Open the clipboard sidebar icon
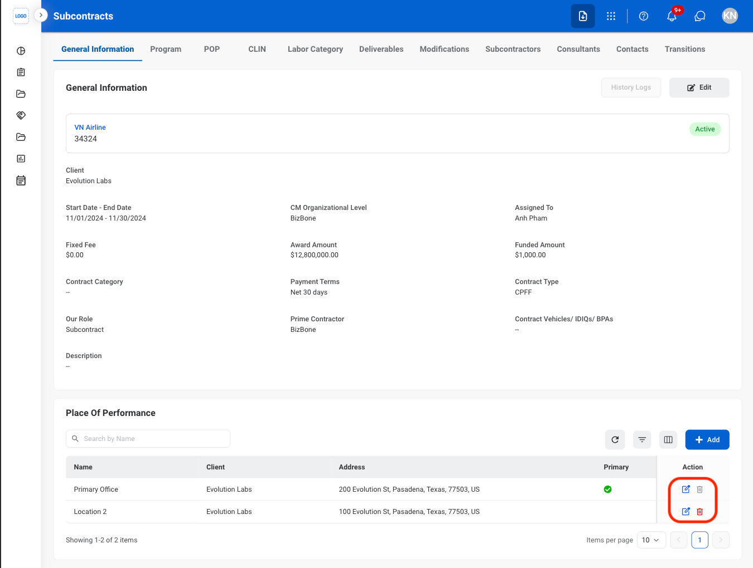The width and height of the screenshot is (753, 568). (21, 72)
